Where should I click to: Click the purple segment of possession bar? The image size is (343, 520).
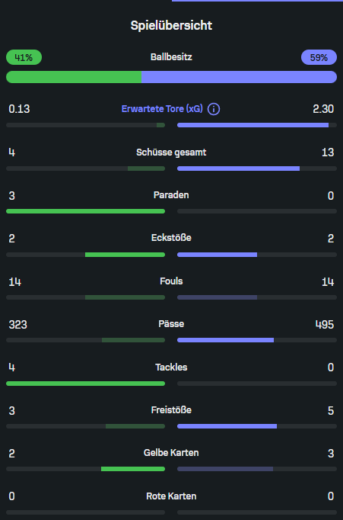[x=239, y=77]
